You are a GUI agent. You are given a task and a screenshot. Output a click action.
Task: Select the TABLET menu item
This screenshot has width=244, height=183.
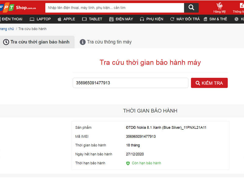(x=92, y=19)
